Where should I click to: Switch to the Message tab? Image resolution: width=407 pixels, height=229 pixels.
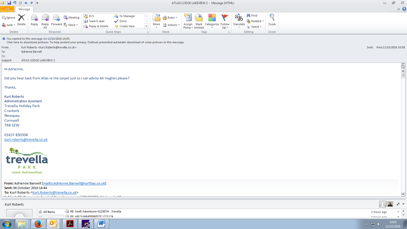[x=24, y=9]
